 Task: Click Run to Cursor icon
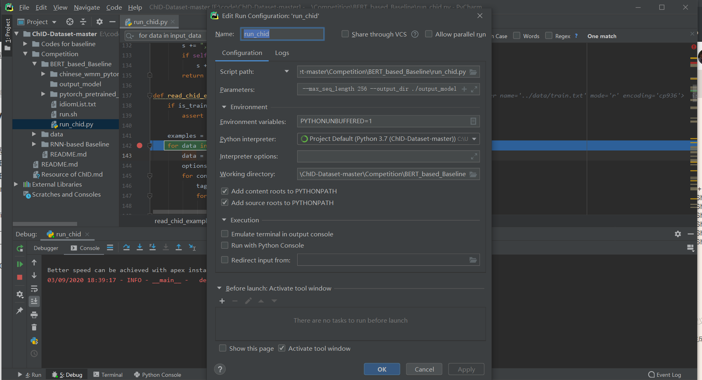(x=192, y=248)
